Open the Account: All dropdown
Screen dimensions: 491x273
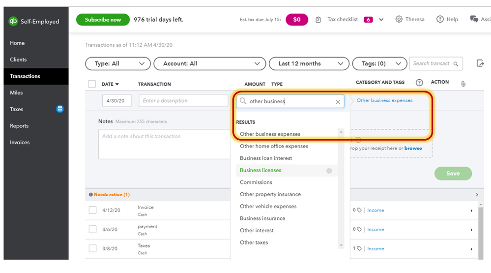209,63
